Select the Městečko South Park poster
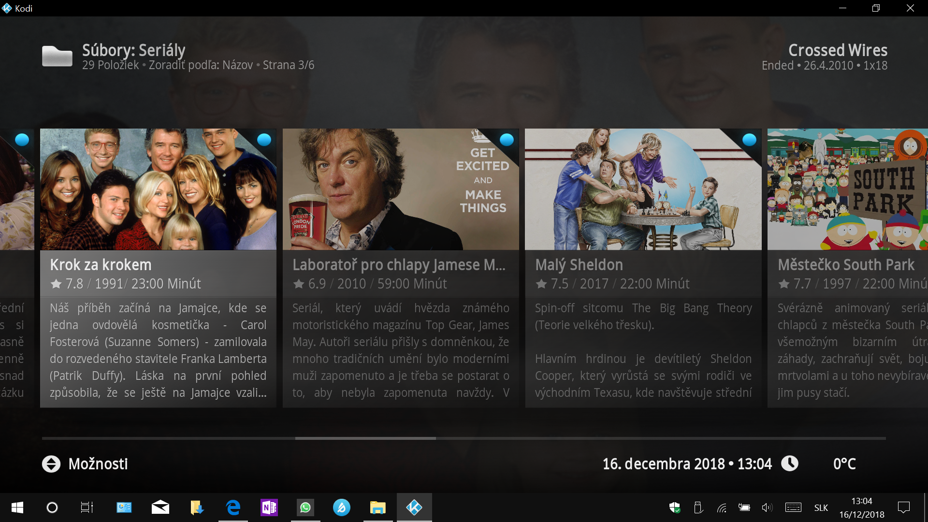This screenshot has width=928, height=522. (847, 189)
